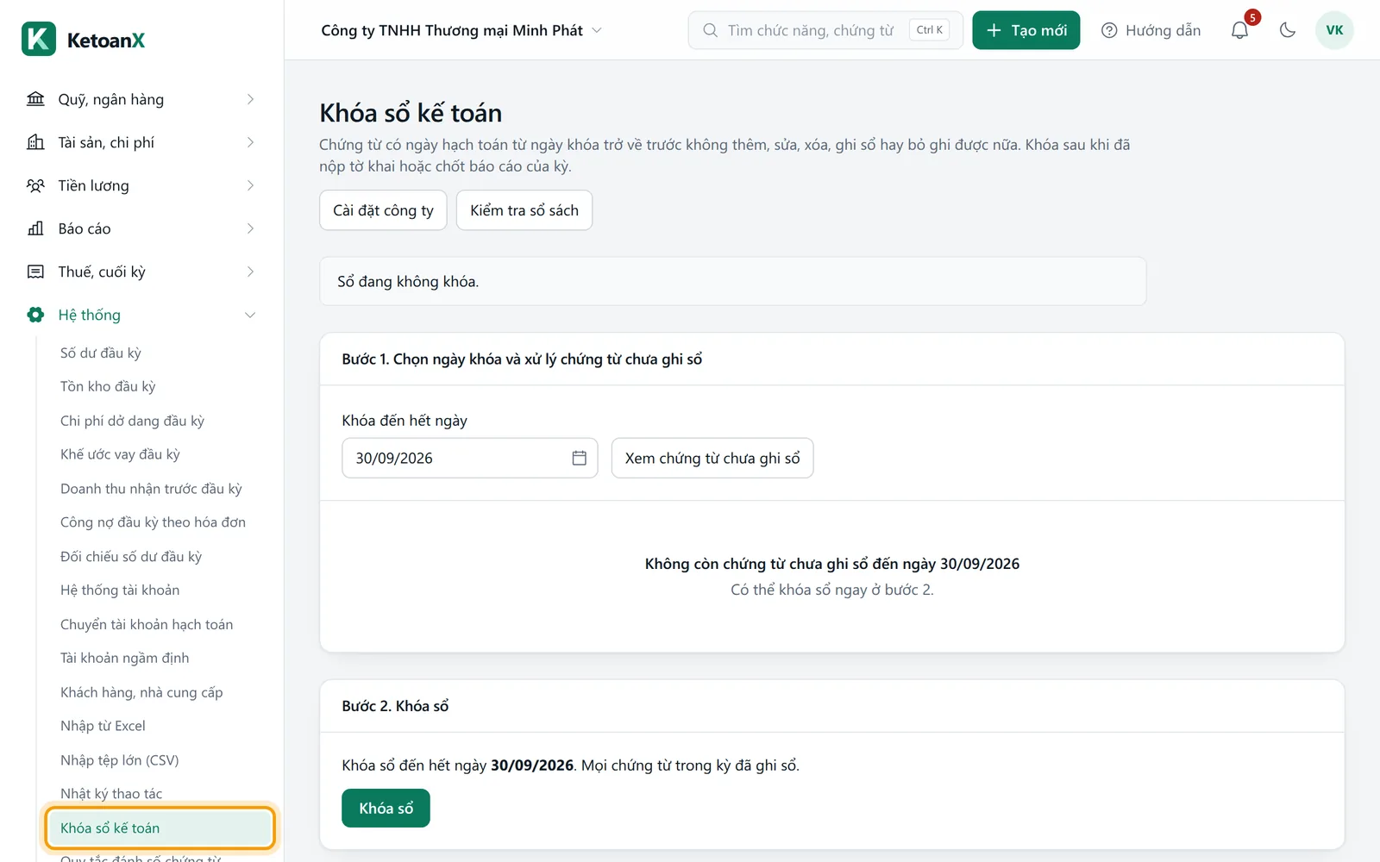Open notifications bell with 5 badge
Image resolution: width=1380 pixels, height=862 pixels.
[x=1239, y=30]
